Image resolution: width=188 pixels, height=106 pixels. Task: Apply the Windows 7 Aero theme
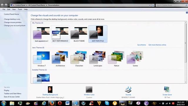click(x=41, y=59)
